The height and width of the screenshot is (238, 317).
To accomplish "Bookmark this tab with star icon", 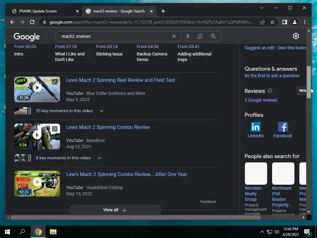I will point(272,22).
